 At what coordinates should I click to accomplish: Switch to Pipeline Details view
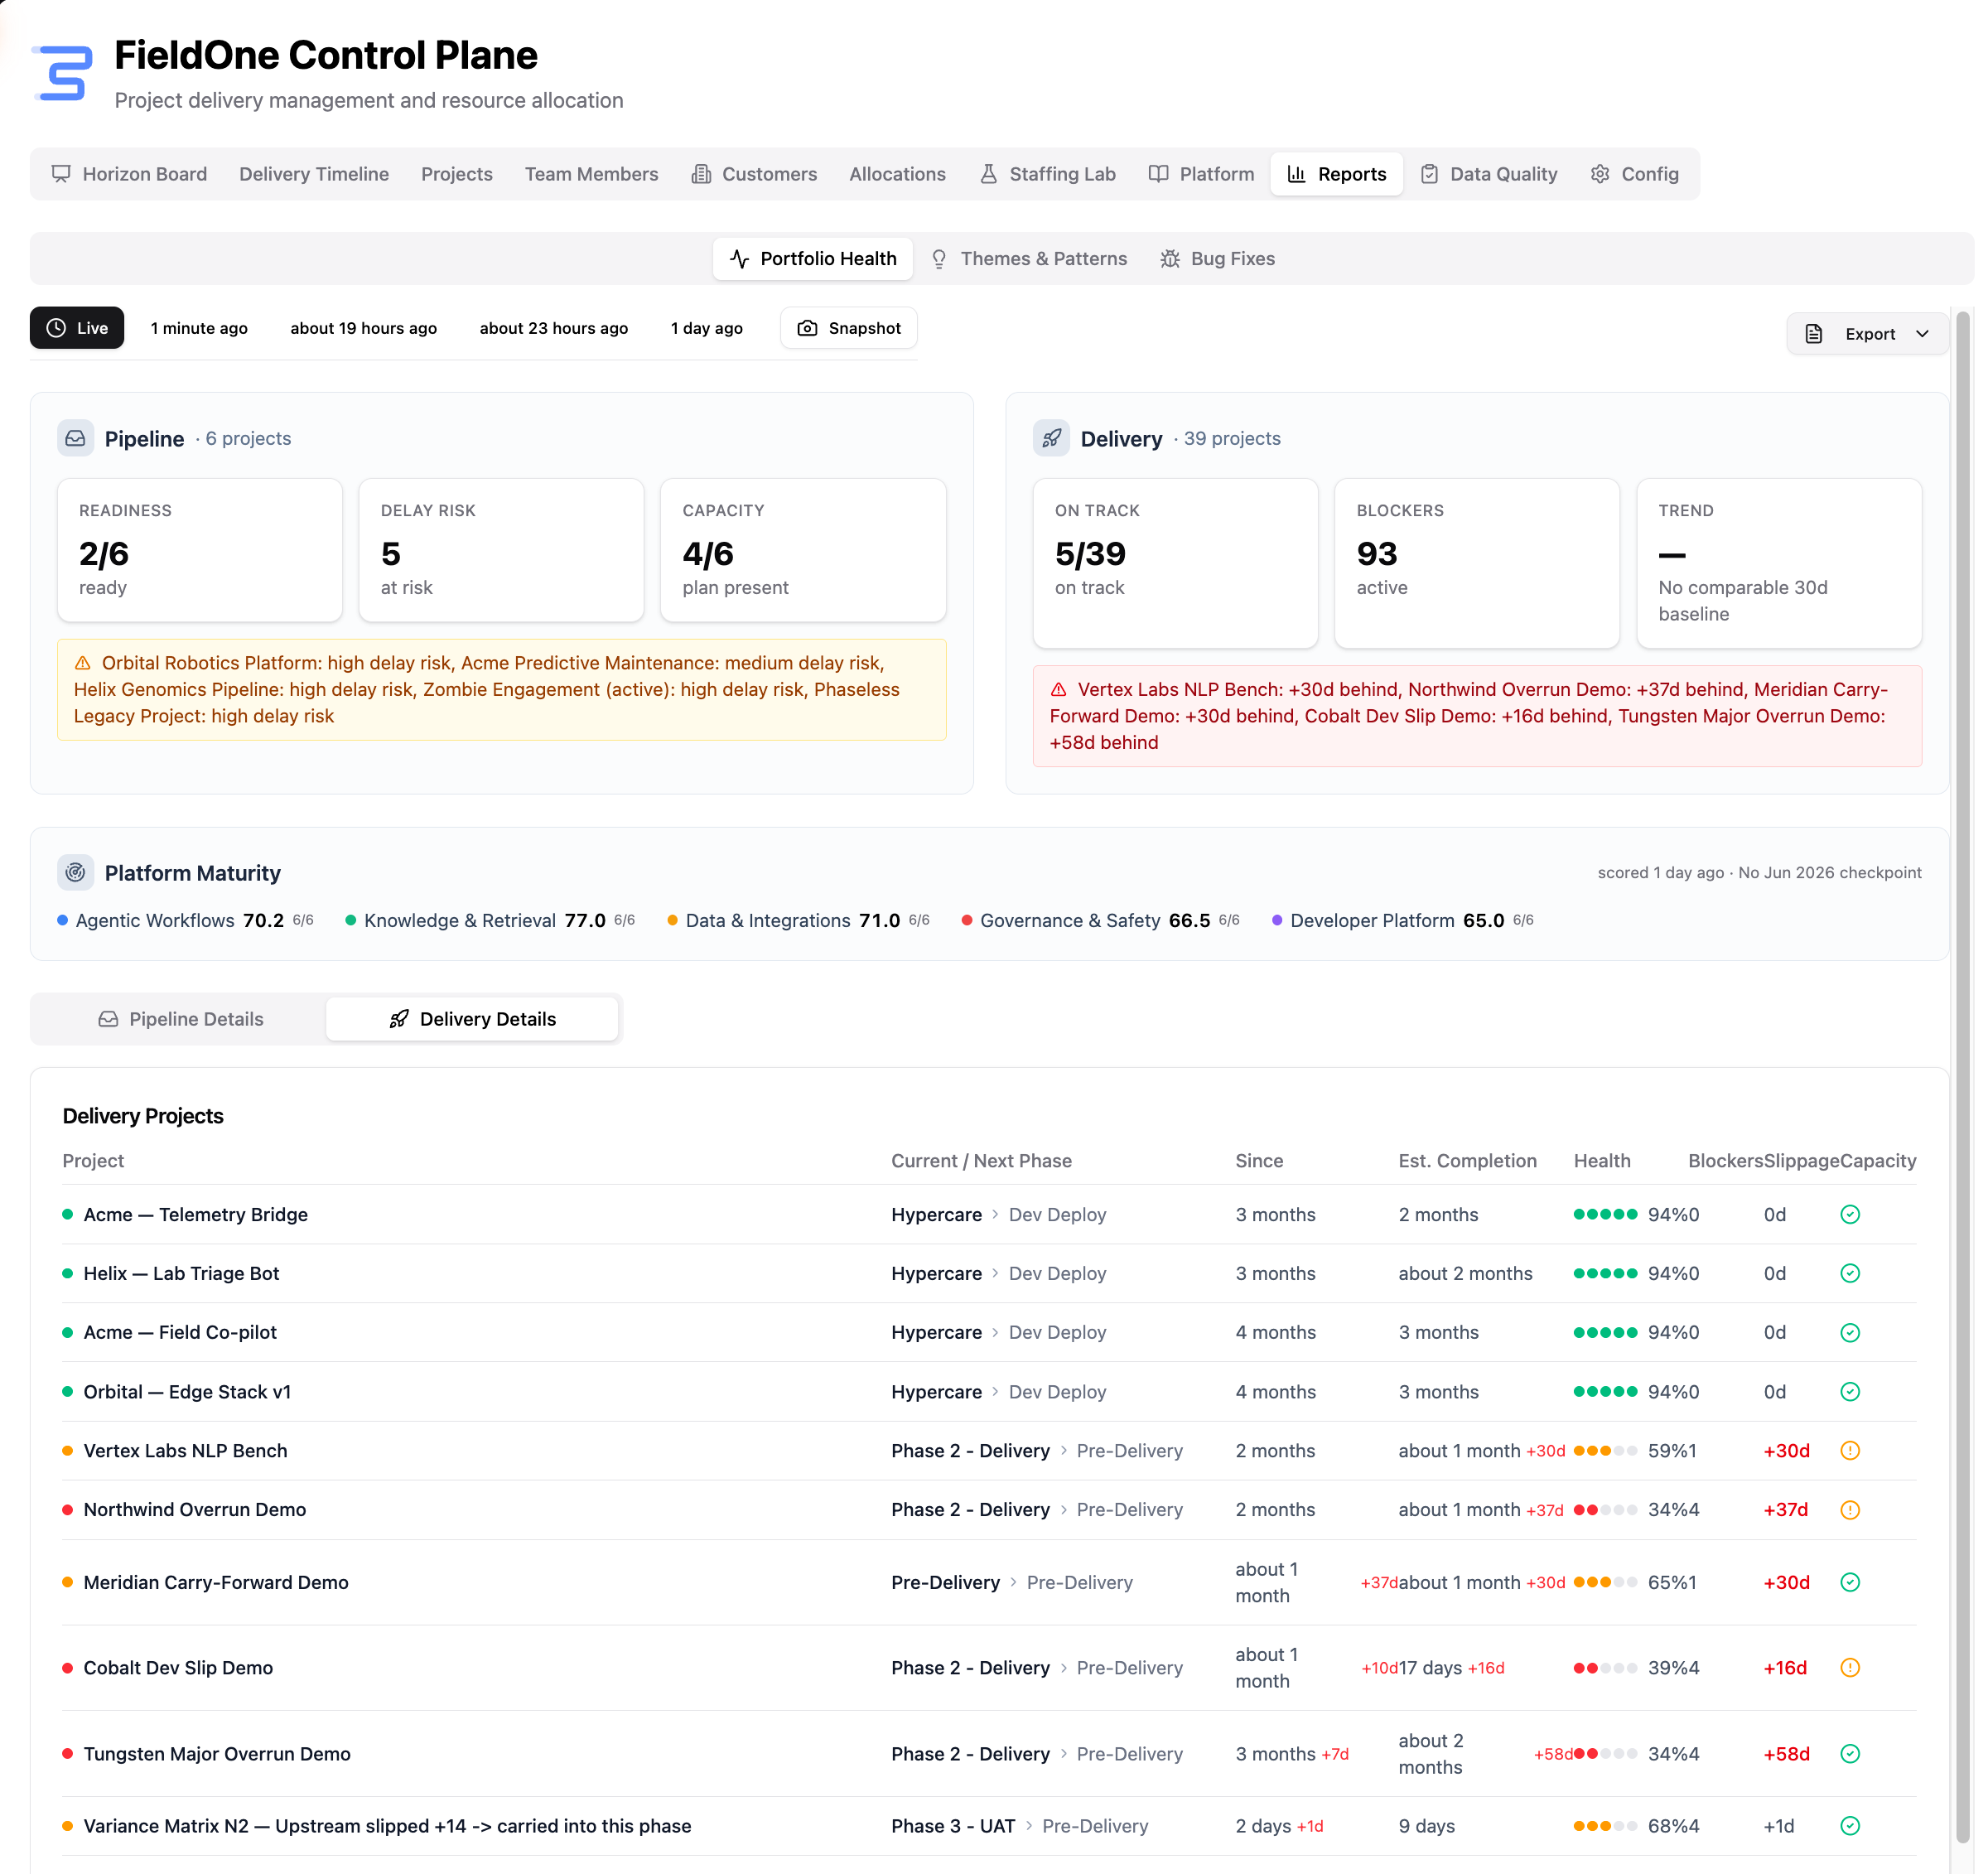coord(180,1019)
